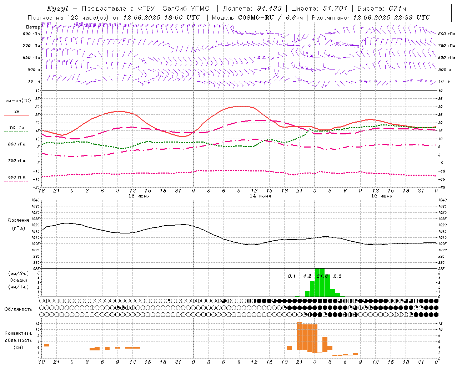The width and height of the screenshot is (457, 365).
Task: Click the "2.3" precipitation amount value
Action: tap(337, 276)
